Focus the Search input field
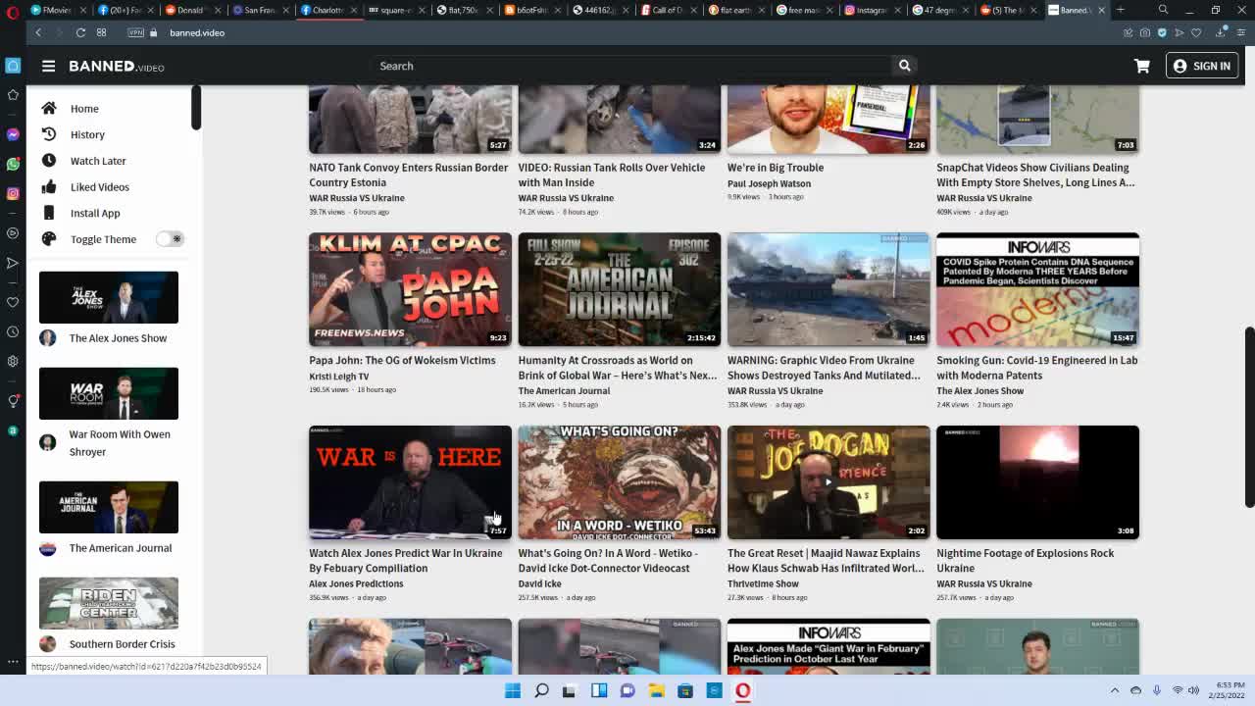Image resolution: width=1255 pixels, height=706 pixels. point(632,66)
